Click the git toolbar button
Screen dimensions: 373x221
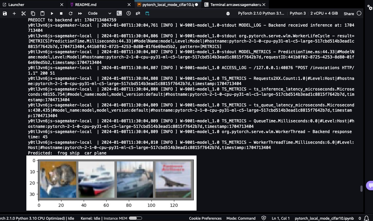click(138, 13)
